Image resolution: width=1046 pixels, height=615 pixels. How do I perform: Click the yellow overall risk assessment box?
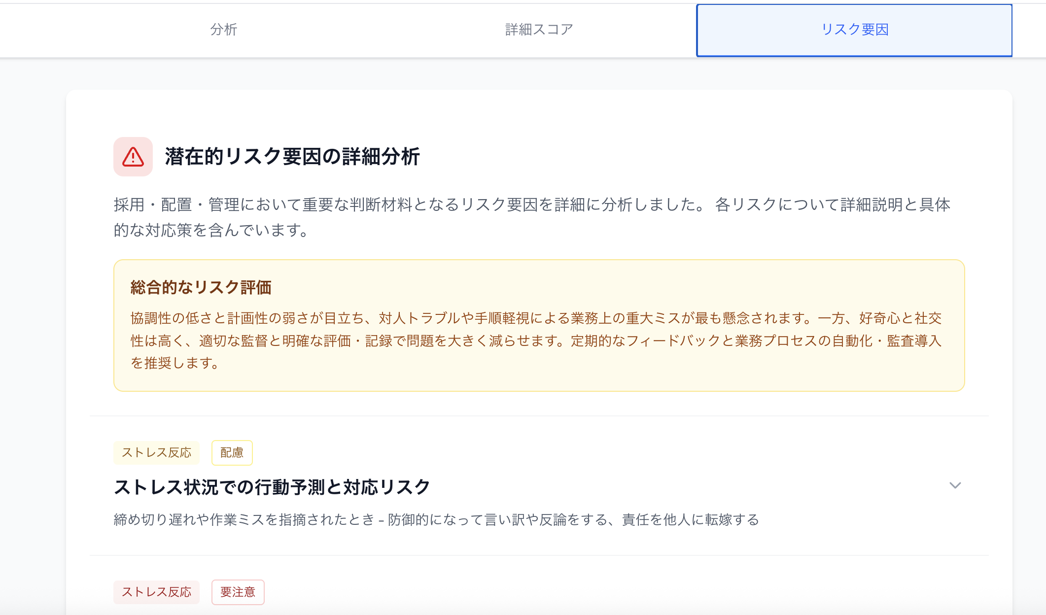(540, 323)
